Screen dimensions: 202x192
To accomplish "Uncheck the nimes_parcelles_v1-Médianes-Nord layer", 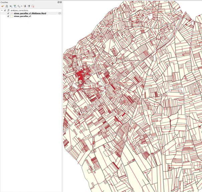I will 8,13.
